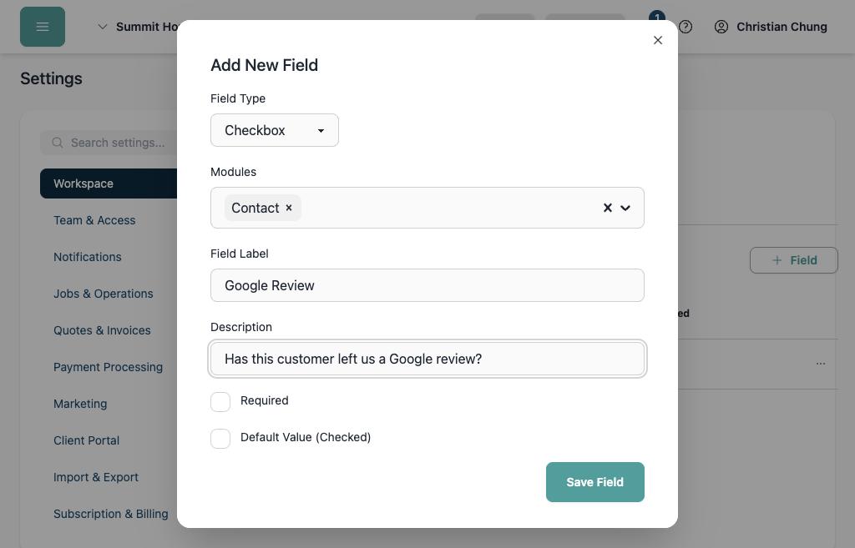
Task: Go to Team & Access settings
Action: tap(94, 220)
